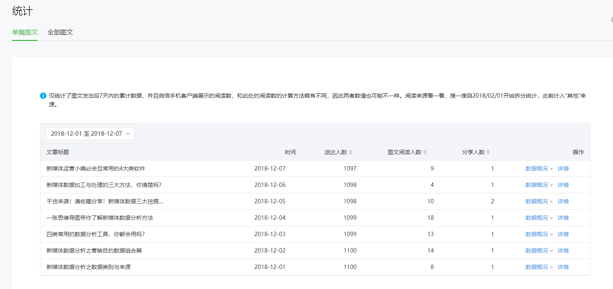Select article 新媒体数据分析之营销目的数据组合篇

(x=94, y=251)
